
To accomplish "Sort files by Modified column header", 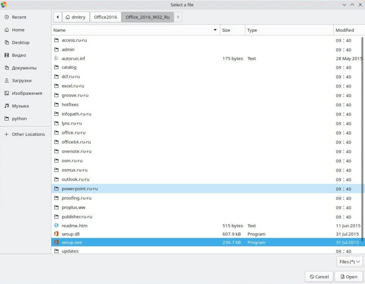I will click(x=345, y=30).
